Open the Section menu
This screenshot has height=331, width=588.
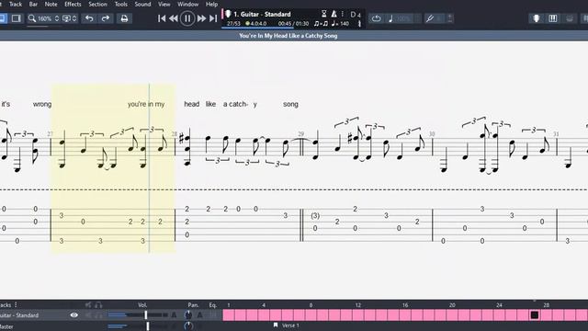click(98, 4)
